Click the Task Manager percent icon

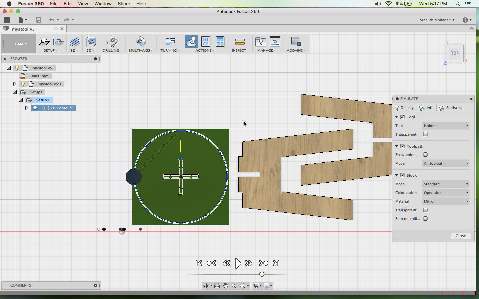pos(275,42)
